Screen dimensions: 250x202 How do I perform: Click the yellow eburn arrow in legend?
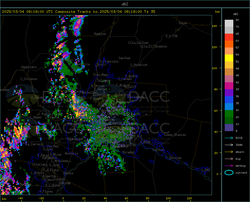click(x=229, y=152)
